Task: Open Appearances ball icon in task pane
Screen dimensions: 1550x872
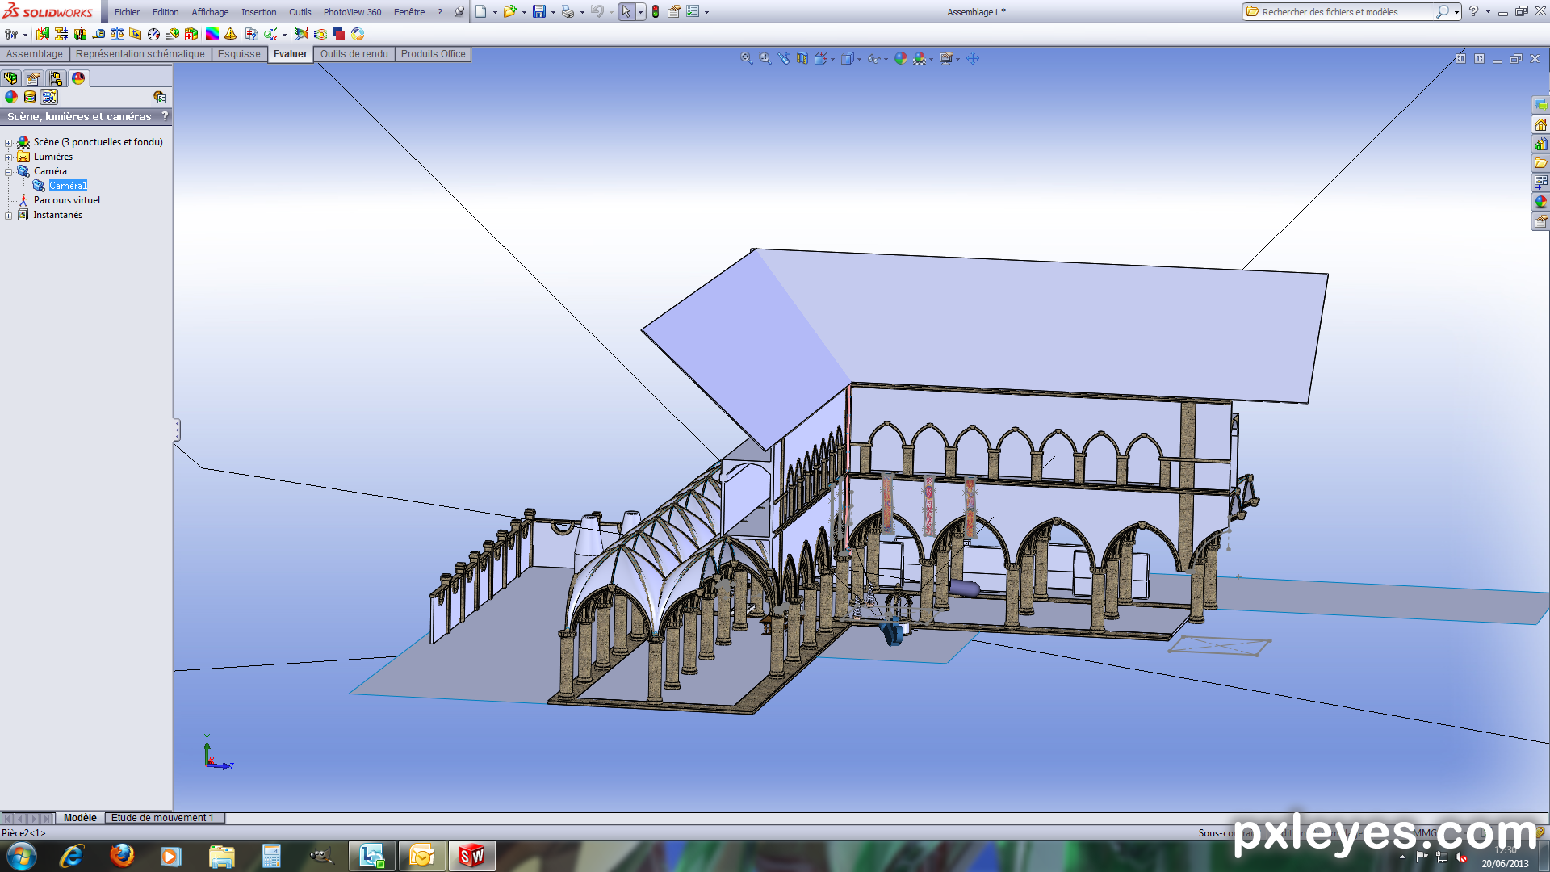Action: [1540, 202]
